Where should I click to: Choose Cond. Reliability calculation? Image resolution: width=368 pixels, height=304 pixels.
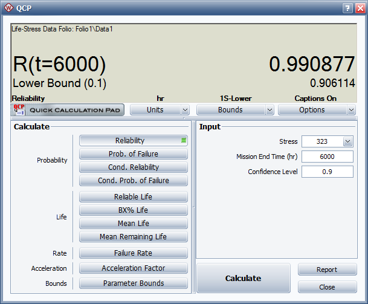133,167
